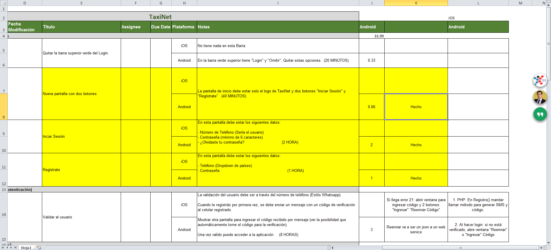Select column F header
Image resolution: width=551 pixels, height=250 pixels.
[136, 3]
